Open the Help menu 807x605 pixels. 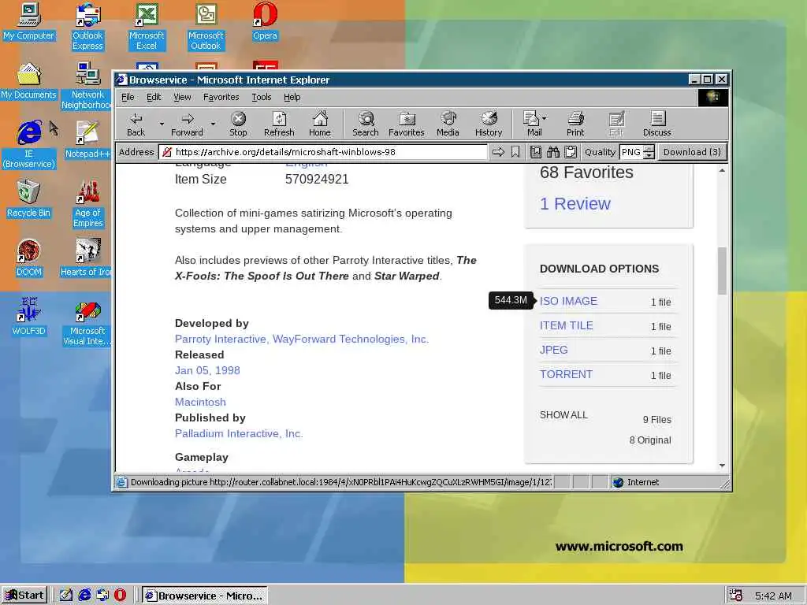tap(292, 97)
